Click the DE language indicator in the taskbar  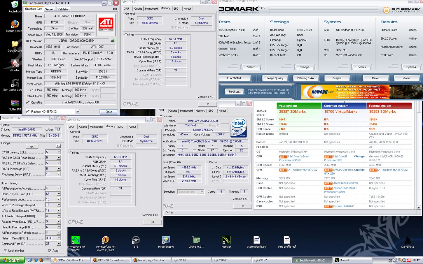[390, 261]
